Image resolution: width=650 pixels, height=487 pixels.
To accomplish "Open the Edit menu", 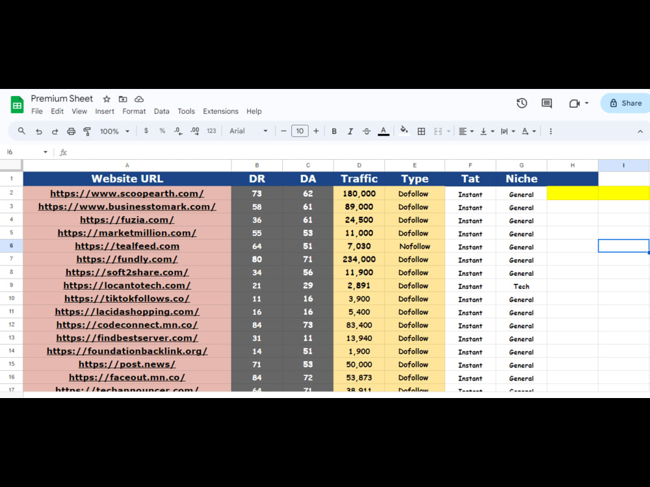I will coord(57,111).
